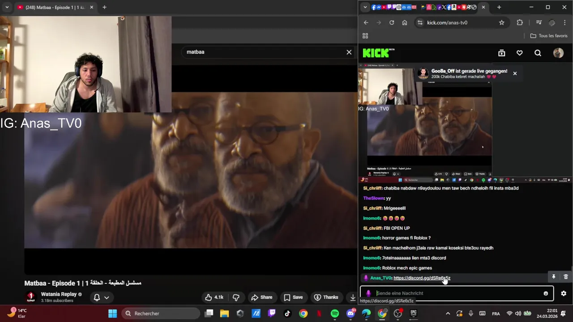
Task: Open OBS Studio from the taskbar
Action: tap(398, 314)
